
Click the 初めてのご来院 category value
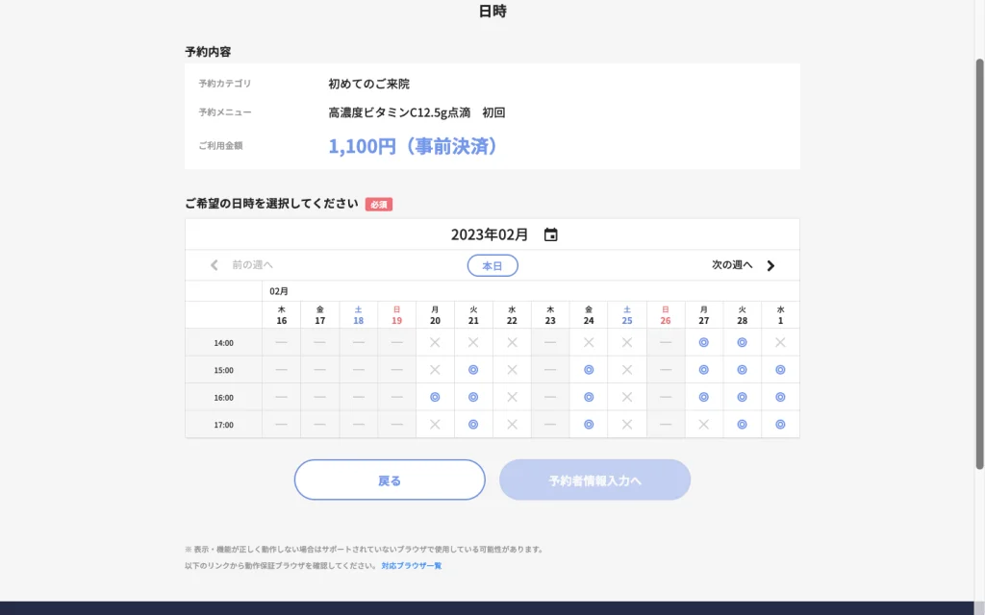pos(368,84)
